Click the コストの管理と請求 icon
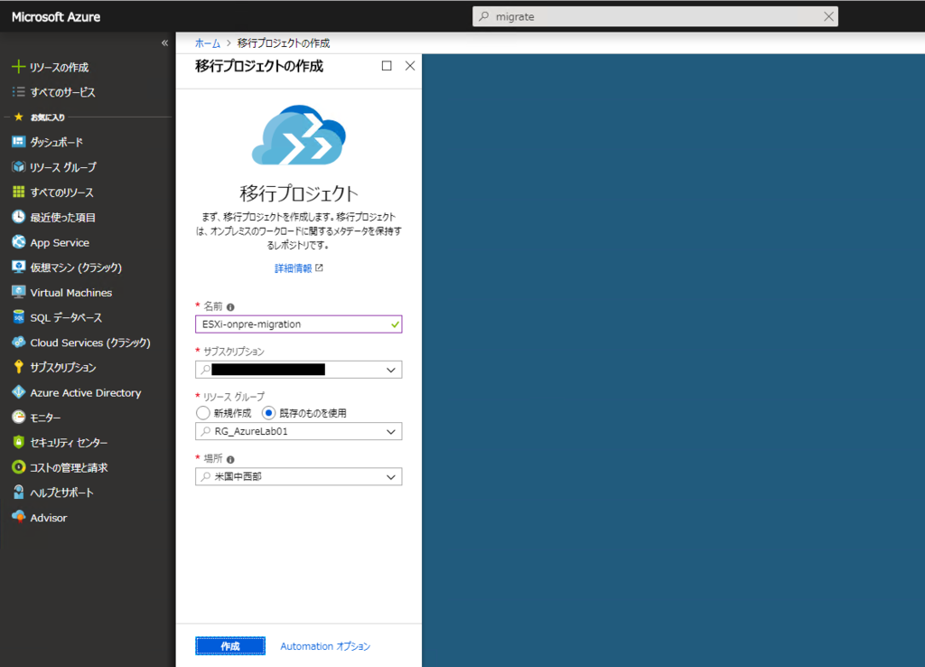The height and width of the screenshot is (667, 925). click(x=18, y=467)
